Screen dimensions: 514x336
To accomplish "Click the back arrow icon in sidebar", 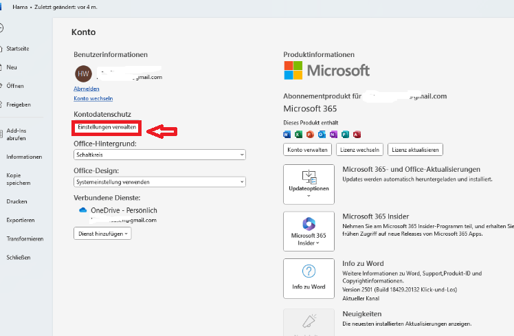I will [1, 28].
